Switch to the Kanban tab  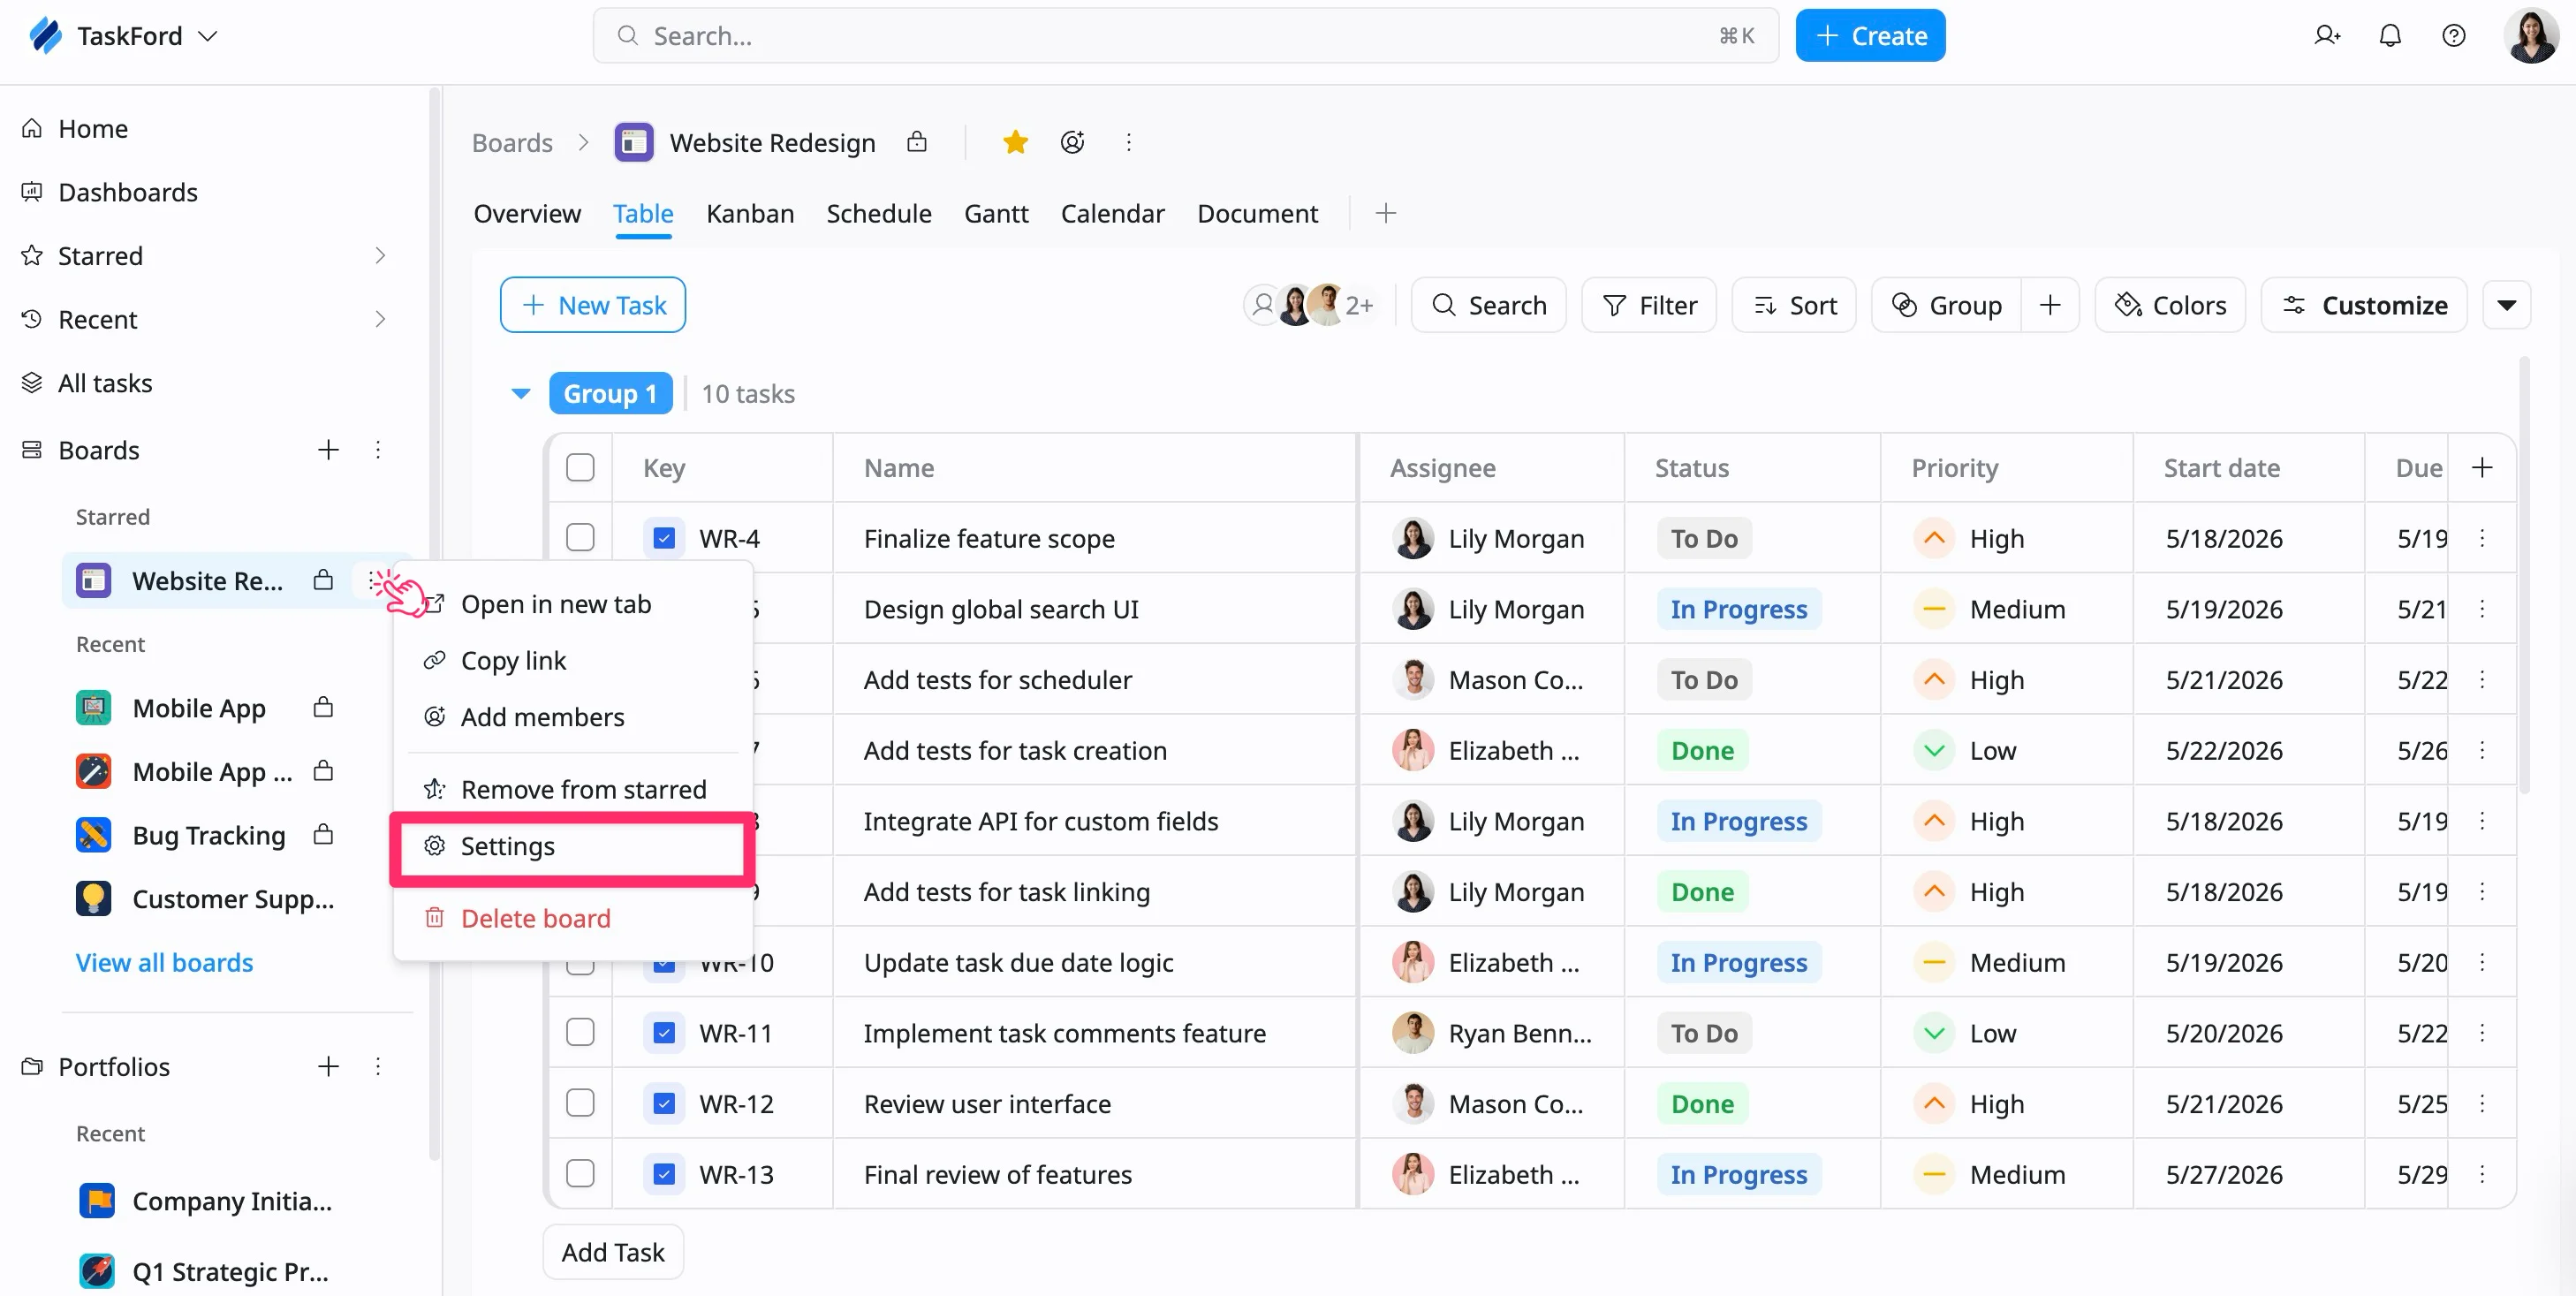[750, 213]
